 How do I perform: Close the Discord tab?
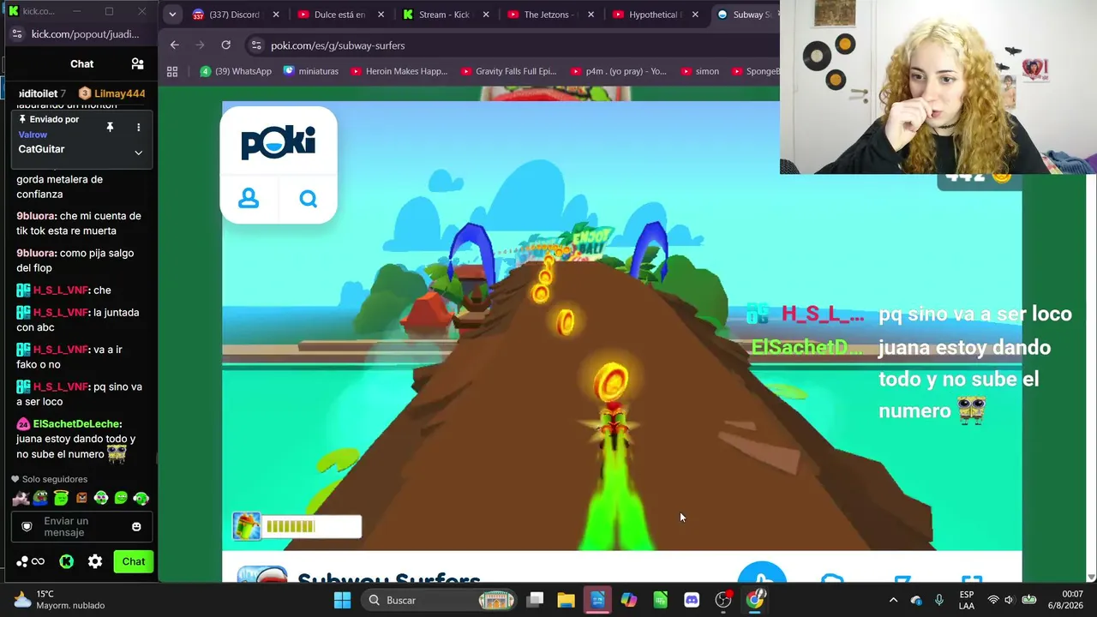click(x=276, y=15)
